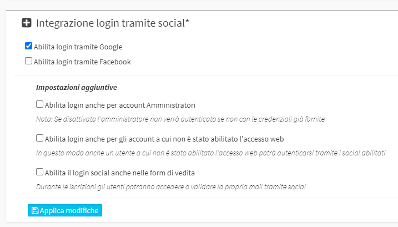The height and width of the screenshot is (227, 398).
Task: Click the 'Abilita login tramite Facebook' label
Action: [82, 62]
